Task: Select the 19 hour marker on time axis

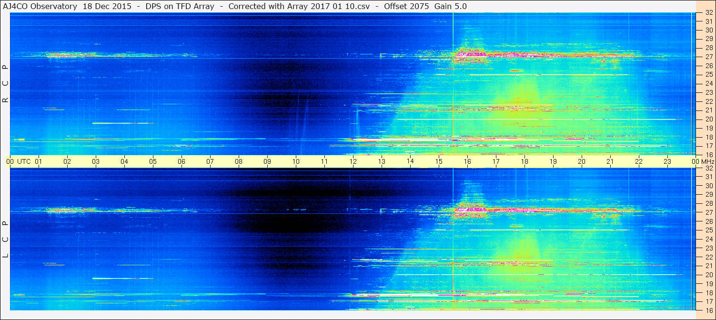Action: pyautogui.click(x=553, y=162)
